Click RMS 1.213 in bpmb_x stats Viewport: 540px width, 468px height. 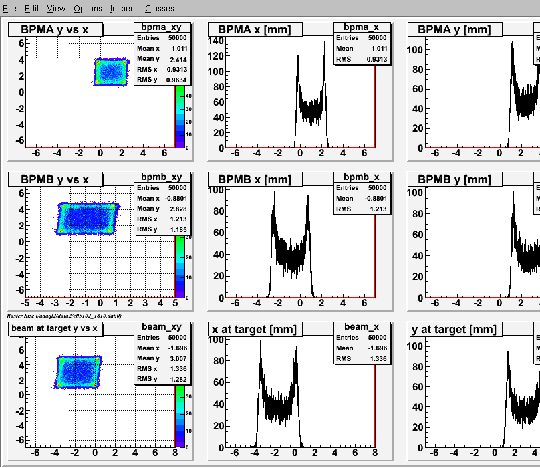point(362,209)
